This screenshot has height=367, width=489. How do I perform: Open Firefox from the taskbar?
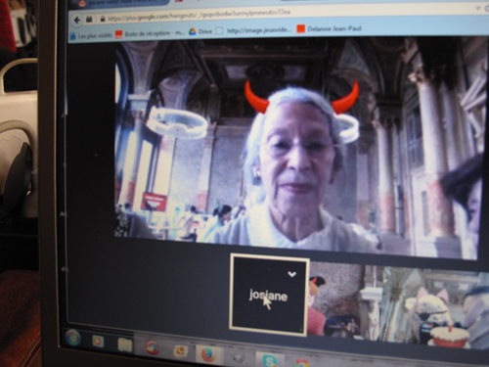pyautogui.click(x=208, y=354)
